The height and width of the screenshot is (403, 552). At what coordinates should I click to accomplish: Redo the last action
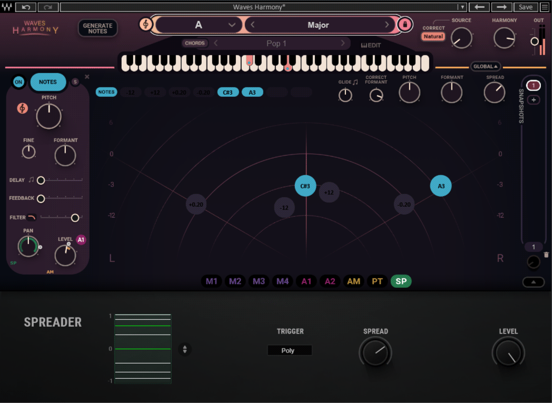(48, 7)
